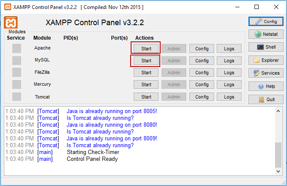287x186 pixels.
Task: View Tomcat Logs
Action: pos(229,97)
